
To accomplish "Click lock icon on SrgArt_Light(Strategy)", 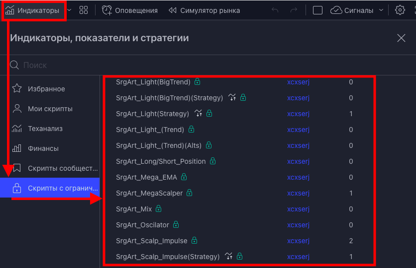I will point(209,113).
